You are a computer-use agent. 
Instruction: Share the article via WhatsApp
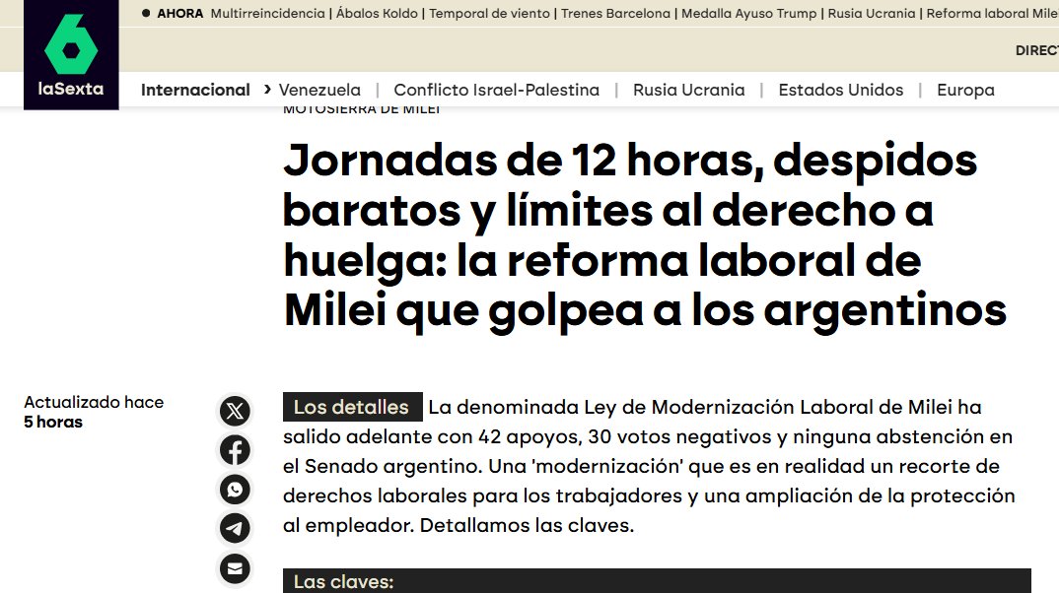click(x=235, y=490)
